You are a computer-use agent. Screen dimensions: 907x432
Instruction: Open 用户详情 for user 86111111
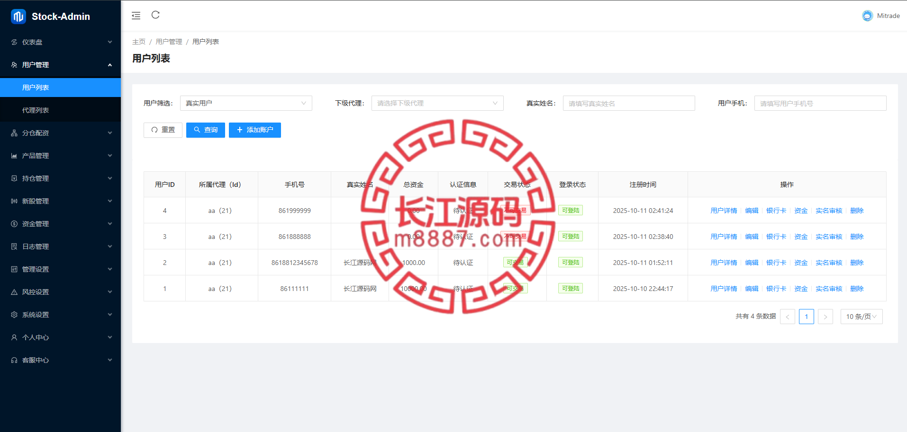[x=724, y=289]
